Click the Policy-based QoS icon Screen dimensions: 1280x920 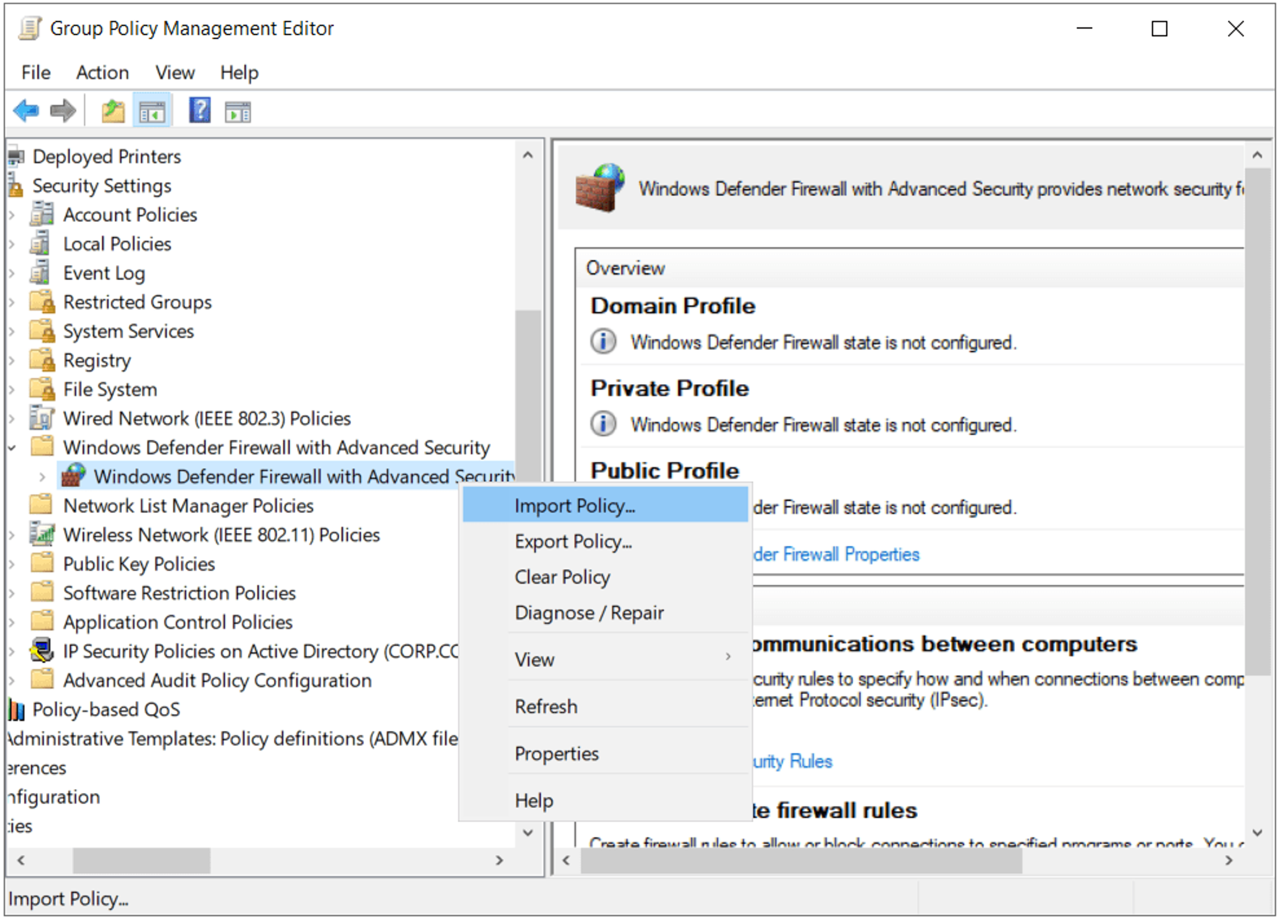point(16,710)
